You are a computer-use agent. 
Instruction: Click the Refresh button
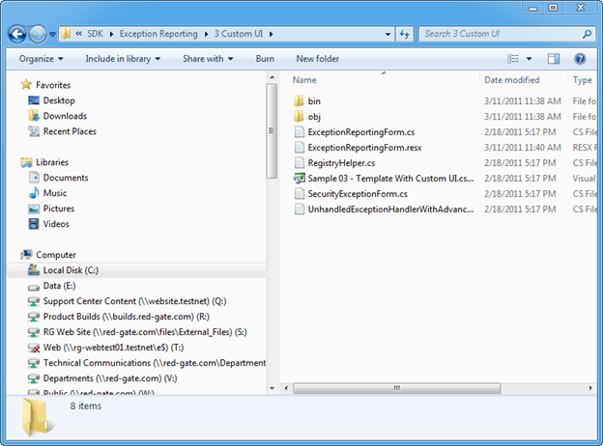[404, 34]
